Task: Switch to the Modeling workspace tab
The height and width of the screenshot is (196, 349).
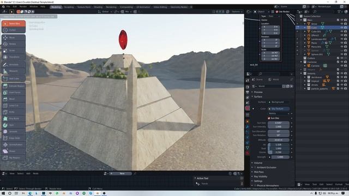Action: 56,7
